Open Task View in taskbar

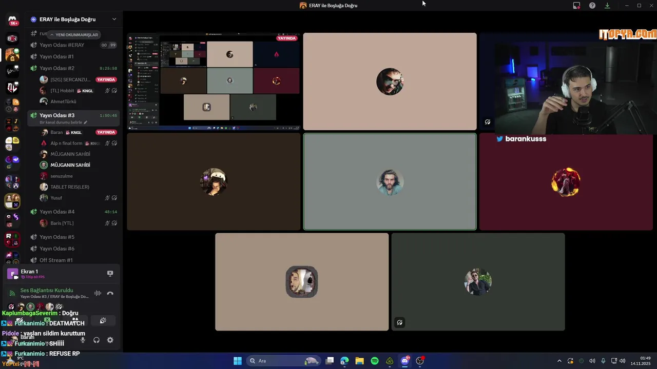(330, 361)
